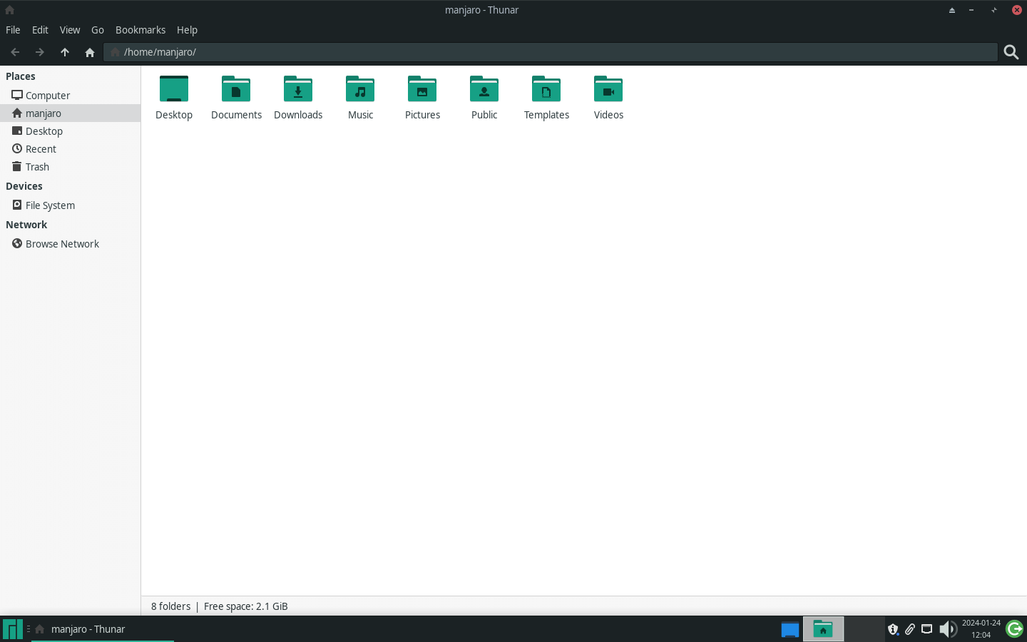Select the manjaro place in the sidebar

(44, 113)
